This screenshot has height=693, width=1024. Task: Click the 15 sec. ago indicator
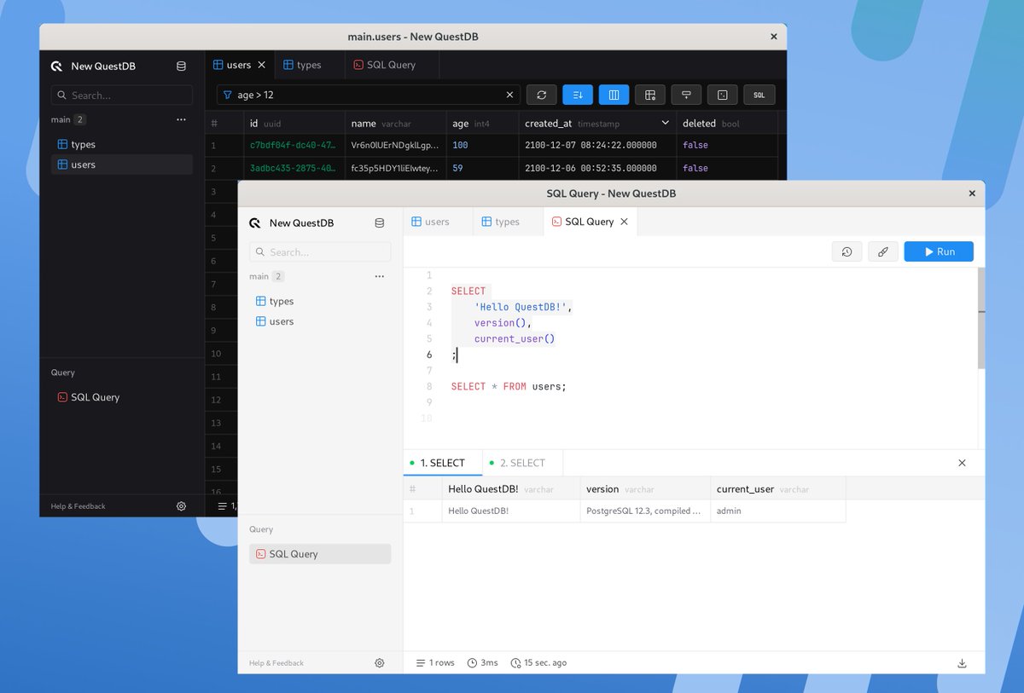[538, 663]
